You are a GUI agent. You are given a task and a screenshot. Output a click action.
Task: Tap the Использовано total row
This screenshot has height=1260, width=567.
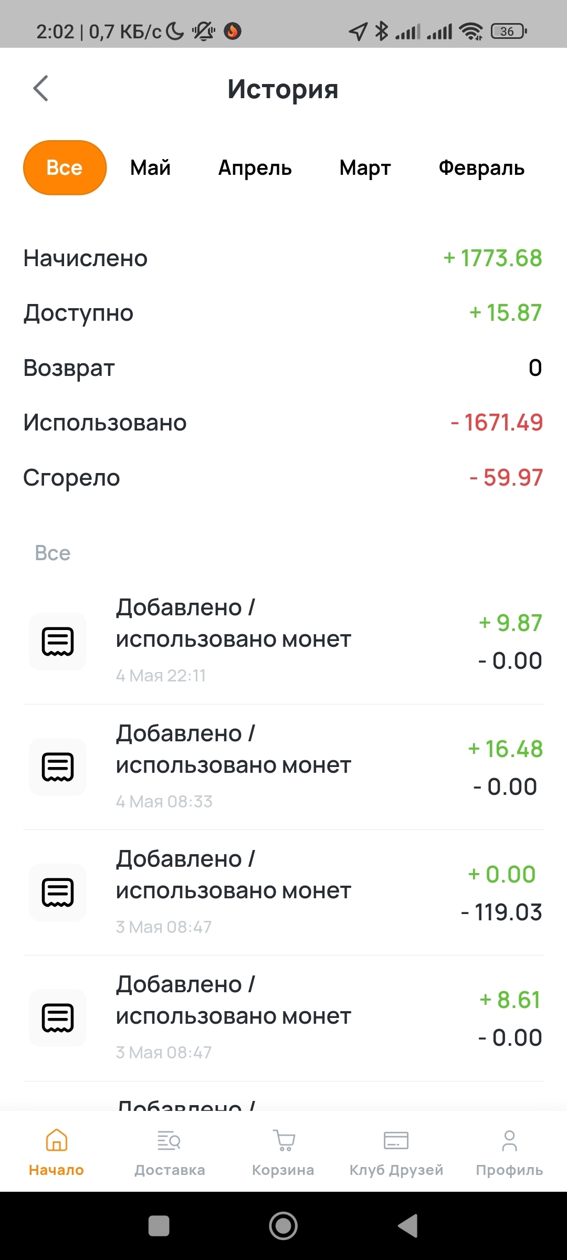tap(283, 423)
